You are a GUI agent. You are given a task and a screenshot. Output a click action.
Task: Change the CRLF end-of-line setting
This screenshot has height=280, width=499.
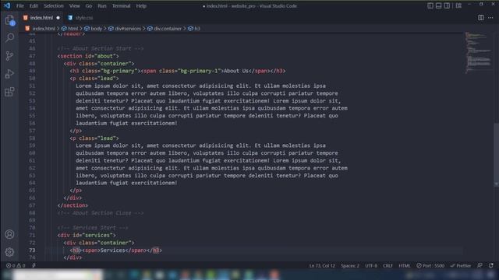click(388, 266)
